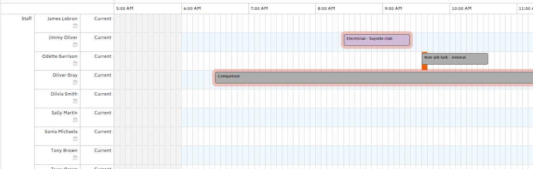Click Current status for James Lebron
533x169 pixels.
[103, 19]
